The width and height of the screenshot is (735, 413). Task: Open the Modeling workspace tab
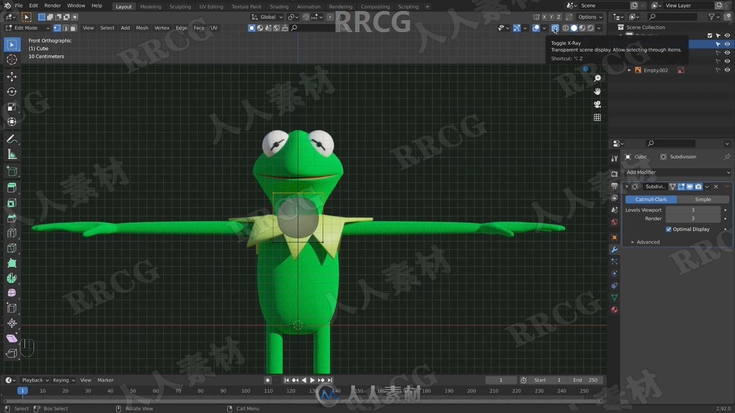pyautogui.click(x=150, y=6)
